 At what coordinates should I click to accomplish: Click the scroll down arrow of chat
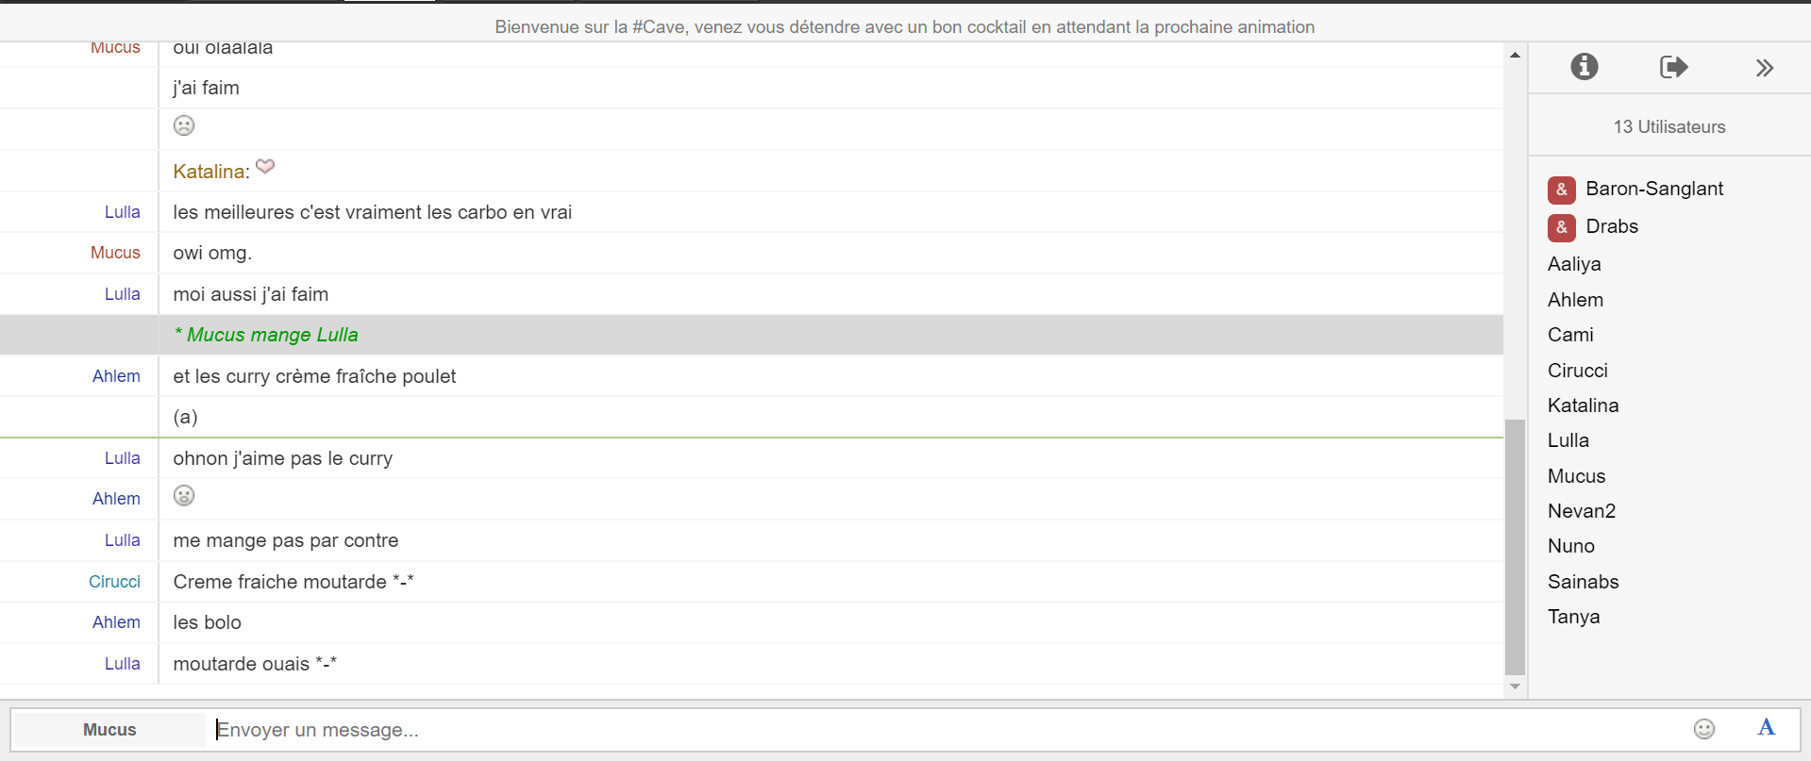tap(1515, 687)
